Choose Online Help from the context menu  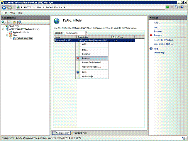tap(92, 76)
